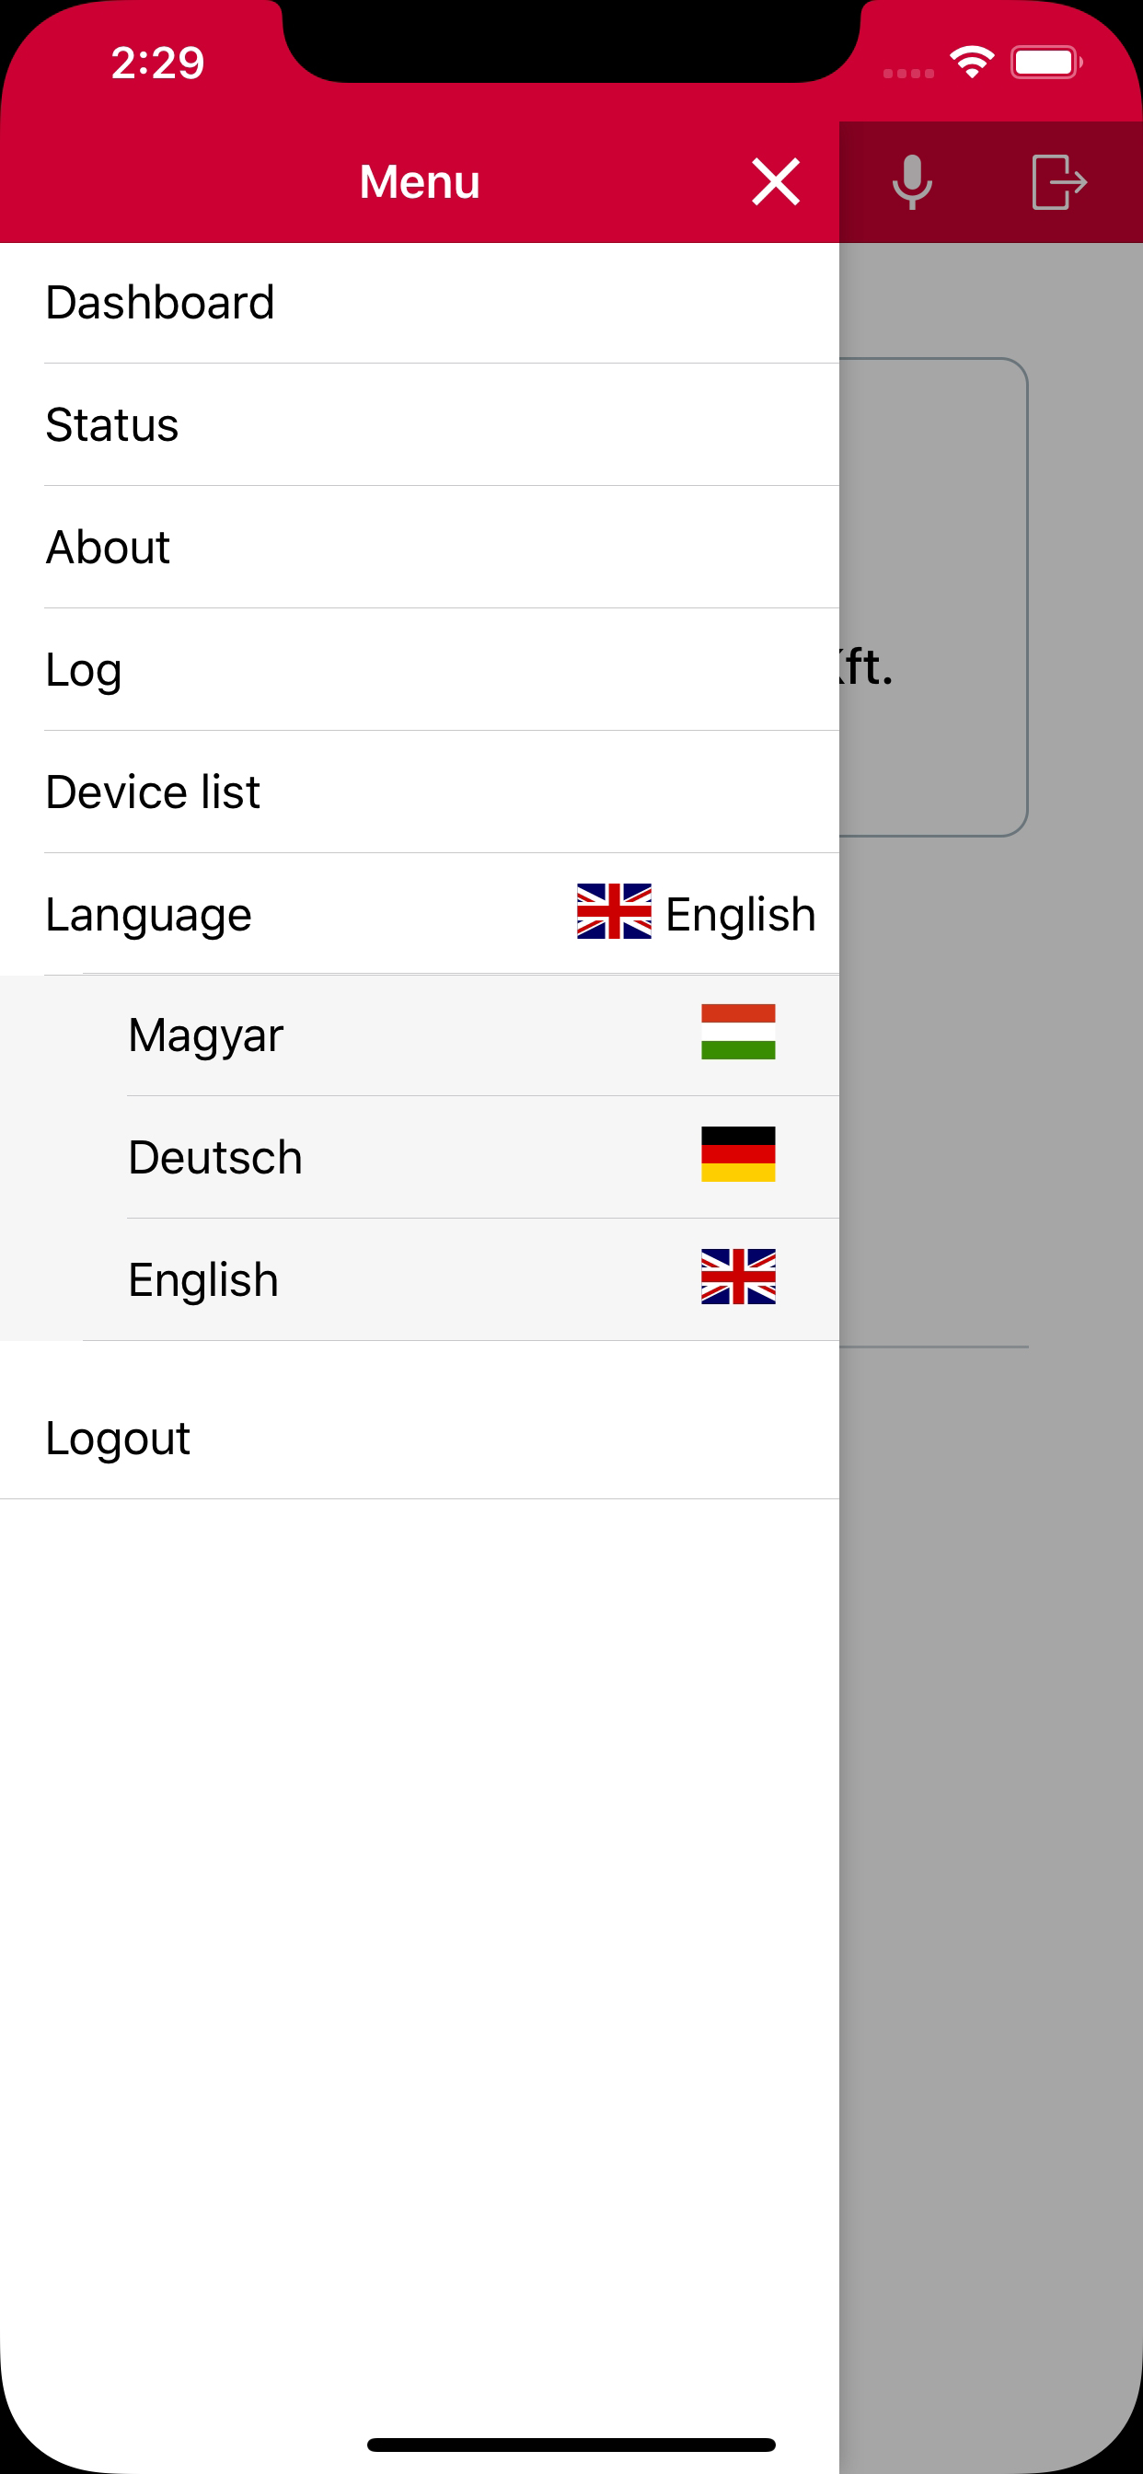Tap the Logout menu item

coord(420,1438)
